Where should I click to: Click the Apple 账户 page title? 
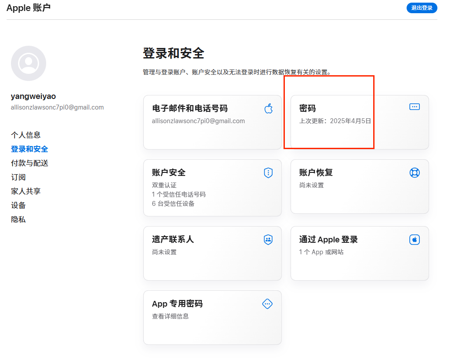tap(29, 7)
